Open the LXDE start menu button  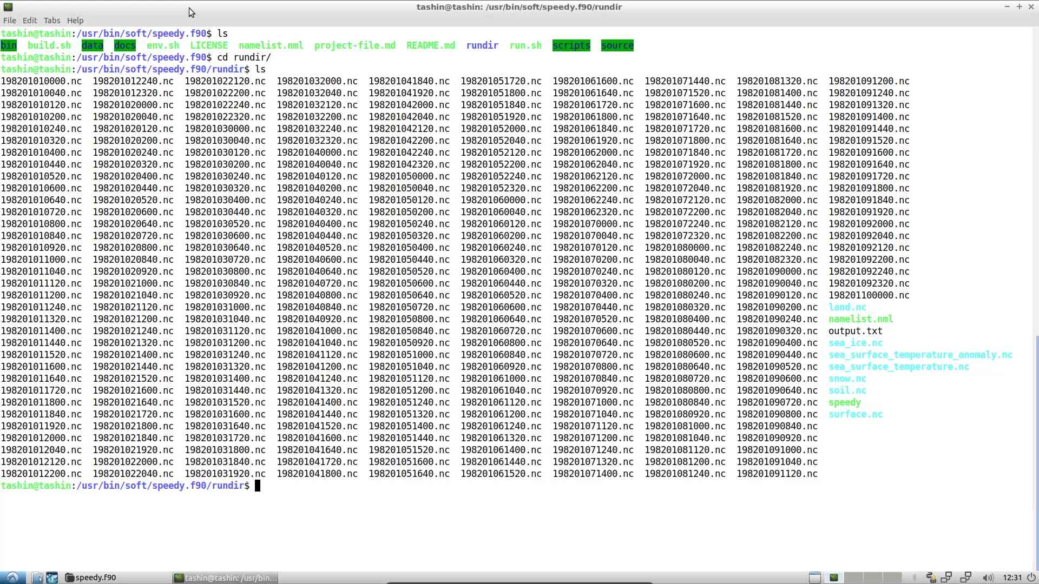(x=12, y=578)
